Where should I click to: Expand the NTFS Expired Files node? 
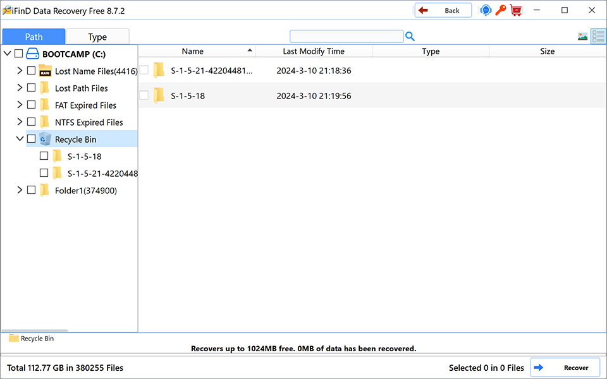coord(20,122)
